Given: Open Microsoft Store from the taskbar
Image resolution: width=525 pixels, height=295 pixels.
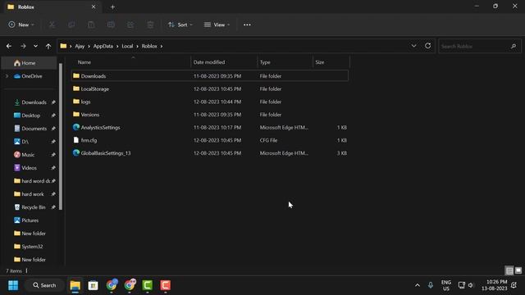Looking at the screenshot, I should pyautogui.click(x=93, y=285).
